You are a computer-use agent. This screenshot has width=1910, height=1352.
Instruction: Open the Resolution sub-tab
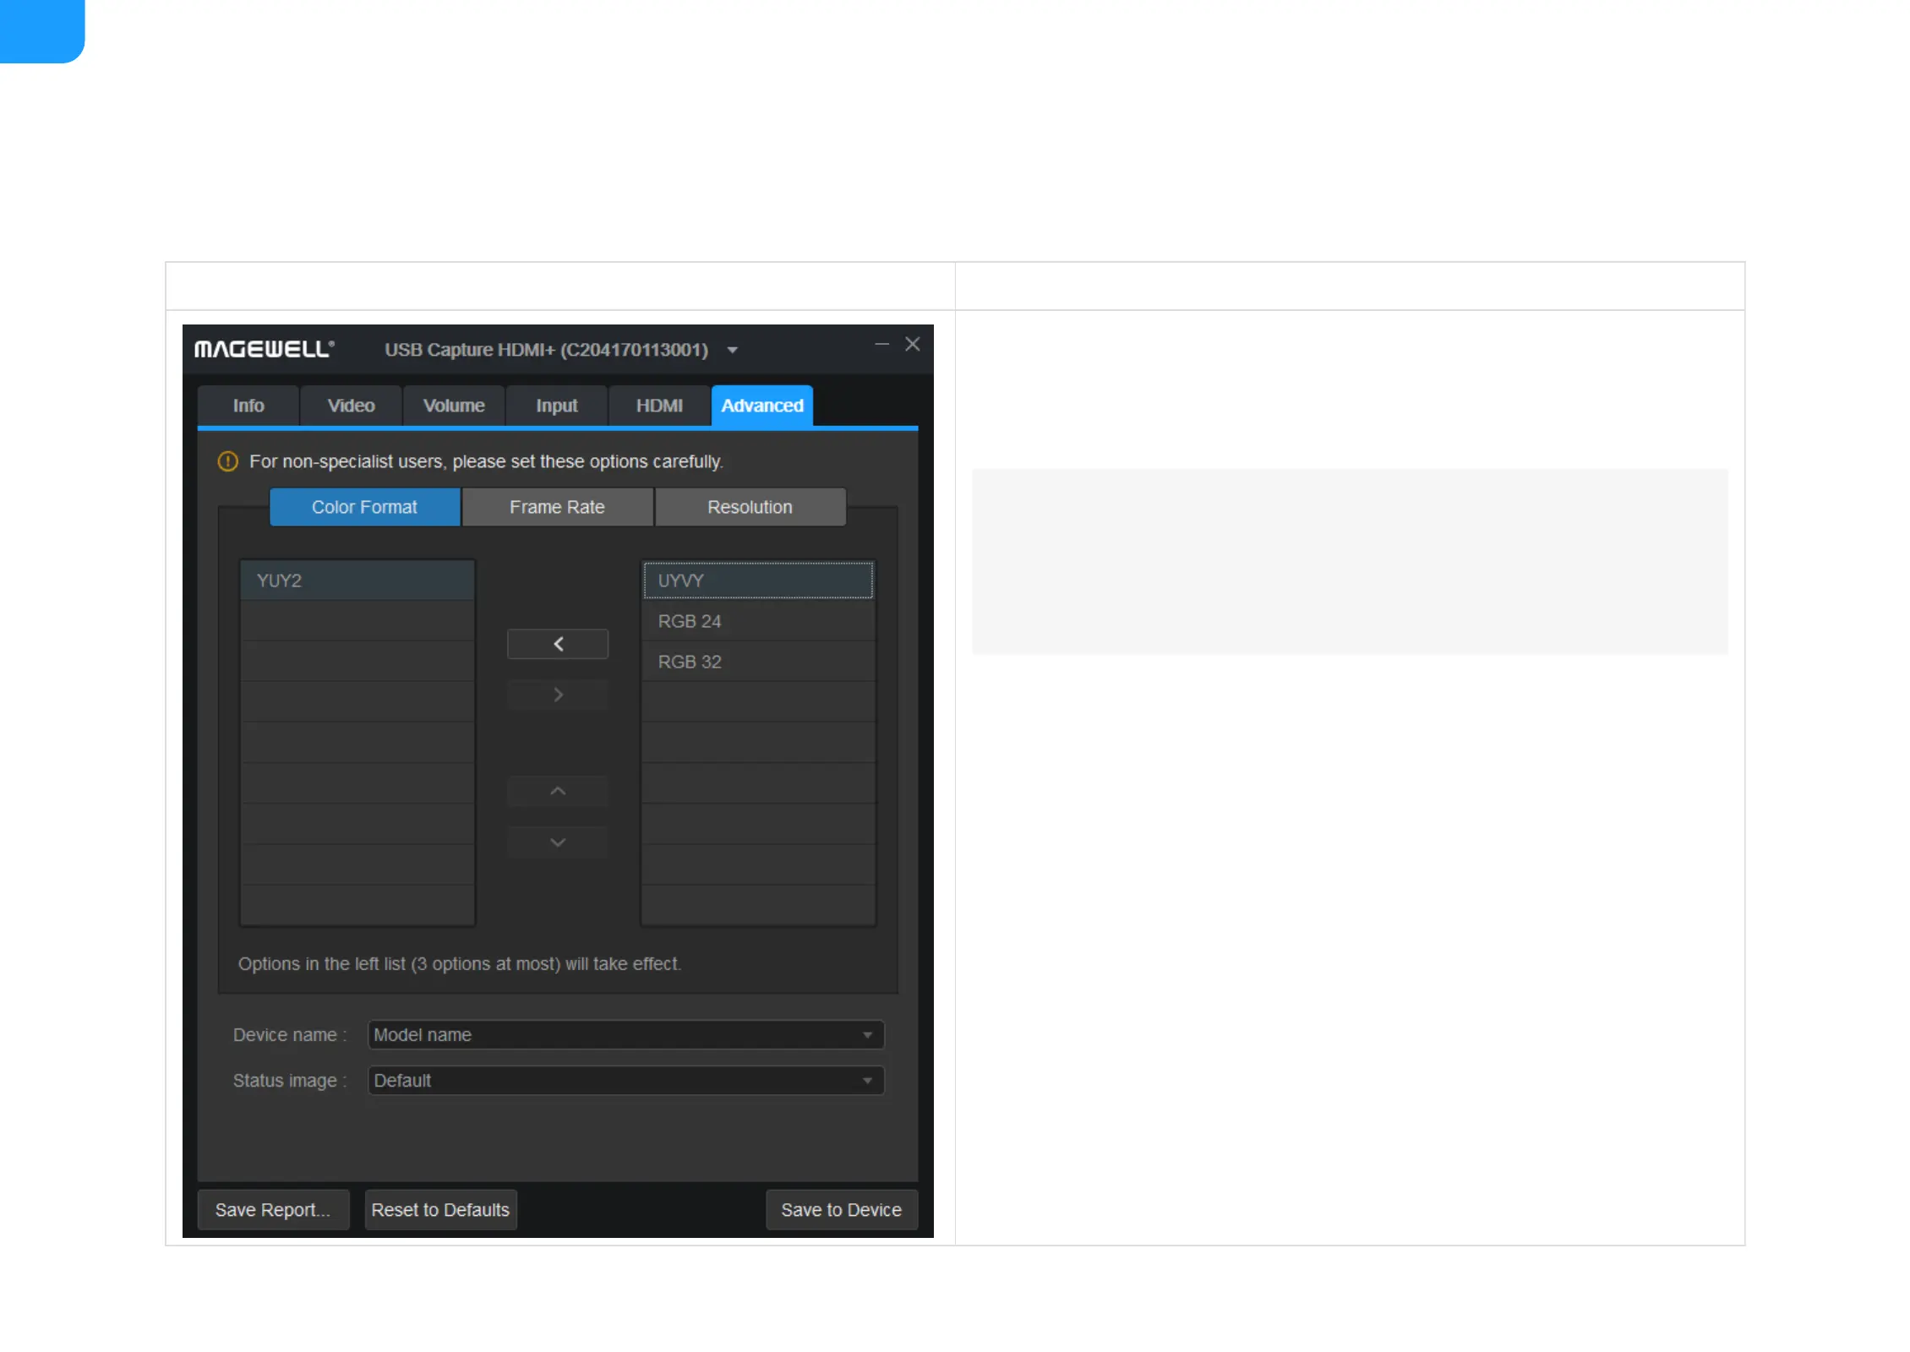point(750,507)
